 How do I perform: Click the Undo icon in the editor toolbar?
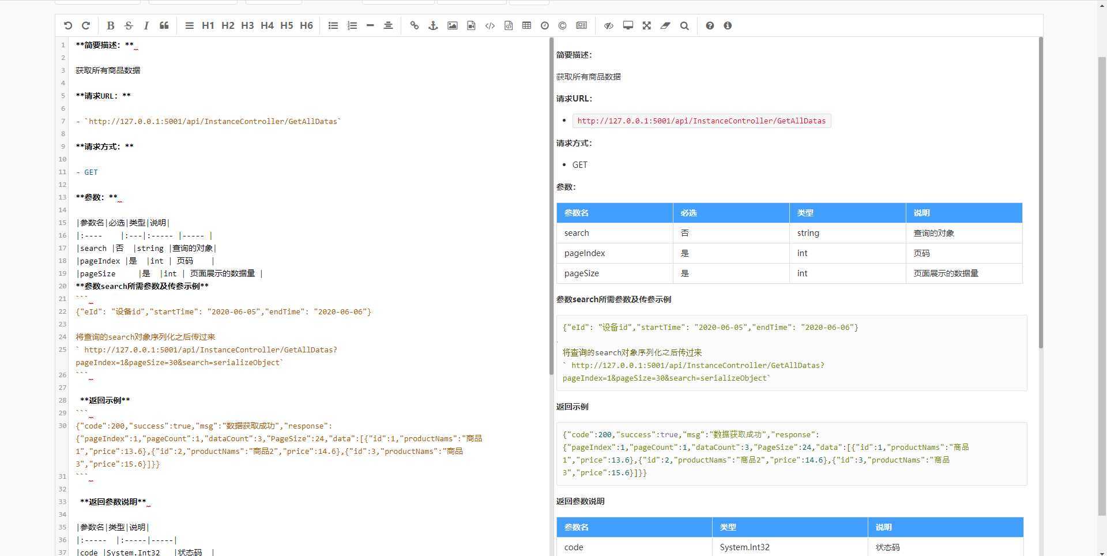68,25
